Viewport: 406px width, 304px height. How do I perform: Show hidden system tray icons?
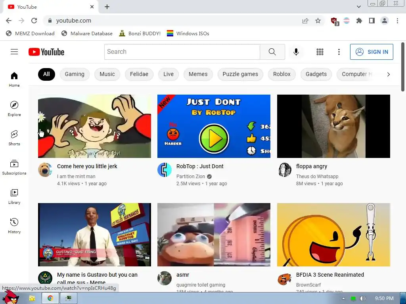click(x=343, y=298)
